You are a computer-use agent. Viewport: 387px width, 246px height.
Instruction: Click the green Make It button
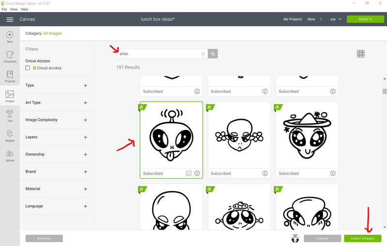pos(365,19)
